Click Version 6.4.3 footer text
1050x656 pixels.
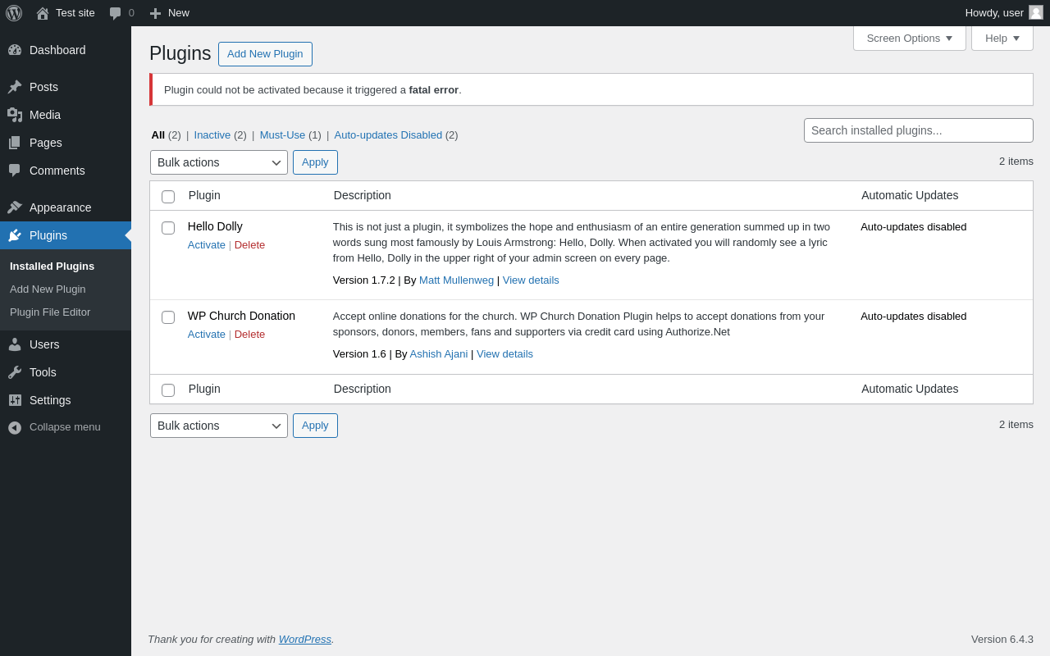1002,640
